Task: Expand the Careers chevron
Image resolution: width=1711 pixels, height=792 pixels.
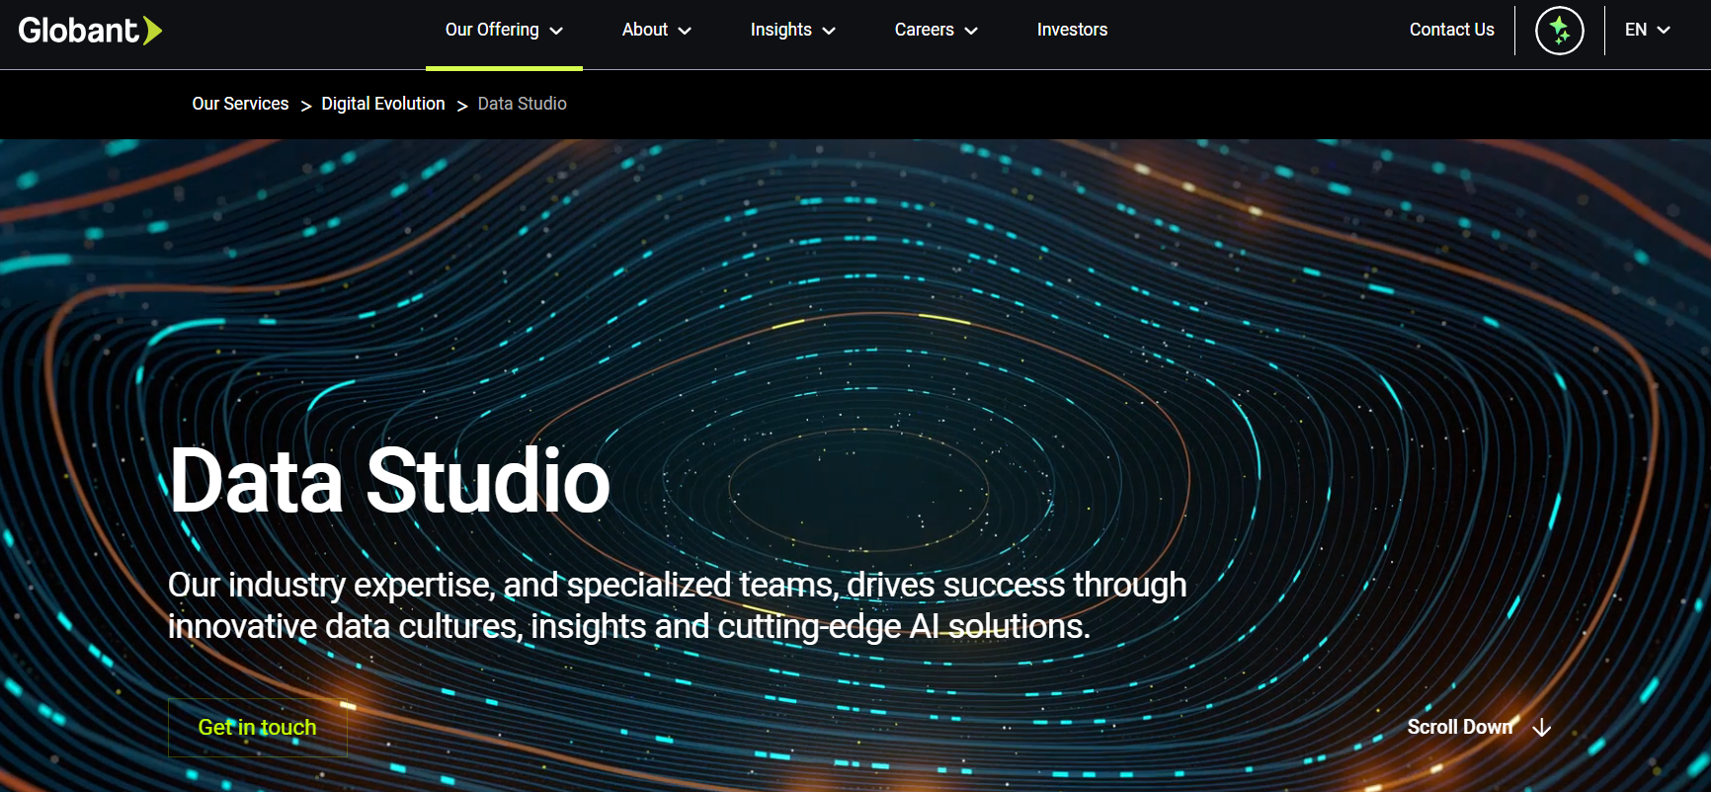Action: coord(971,31)
